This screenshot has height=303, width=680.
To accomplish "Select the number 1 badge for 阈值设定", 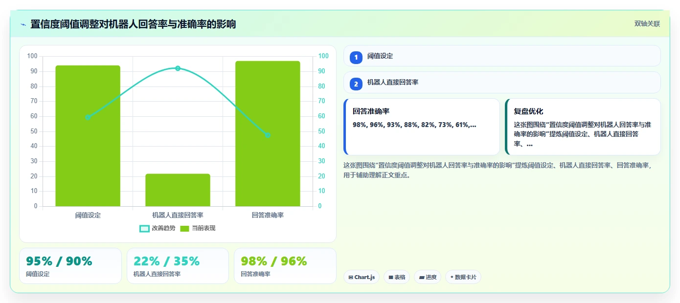I will (x=356, y=57).
